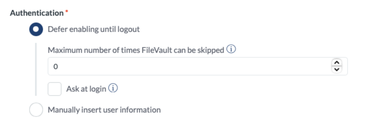Choose Manually insert user information radio button
Viewport: 375px width, 133px height.
click(x=36, y=110)
